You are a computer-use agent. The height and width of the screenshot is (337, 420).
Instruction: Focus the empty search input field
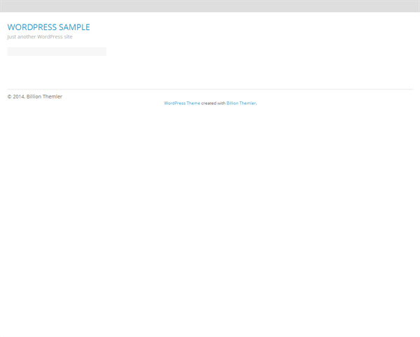[x=57, y=52]
